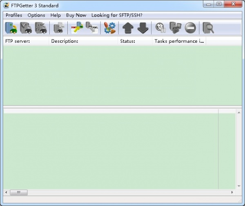Click the Looking for SFTP/SSH? link
Image resolution: width=245 pixels, height=206 pixels.
116,15
